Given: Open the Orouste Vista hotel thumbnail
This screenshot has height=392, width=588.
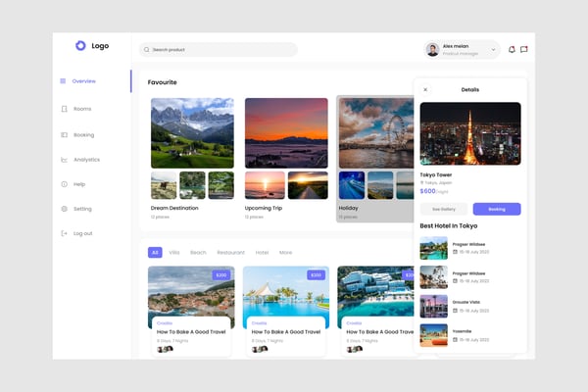Looking at the screenshot, I should coord(434,307).
